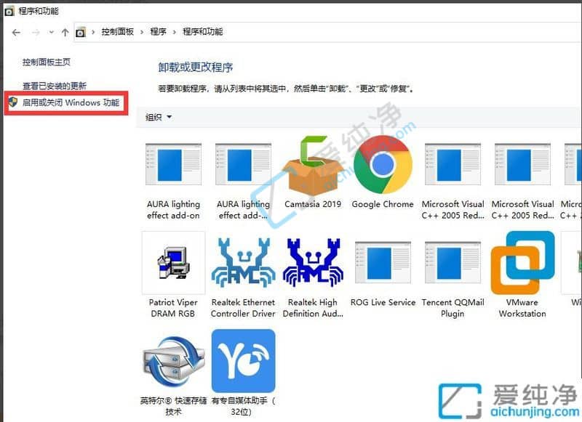Select the Realtek Ethernet Controller Driver icon
Viewport: 582px width, 422px height.
[x=243, y=263]
